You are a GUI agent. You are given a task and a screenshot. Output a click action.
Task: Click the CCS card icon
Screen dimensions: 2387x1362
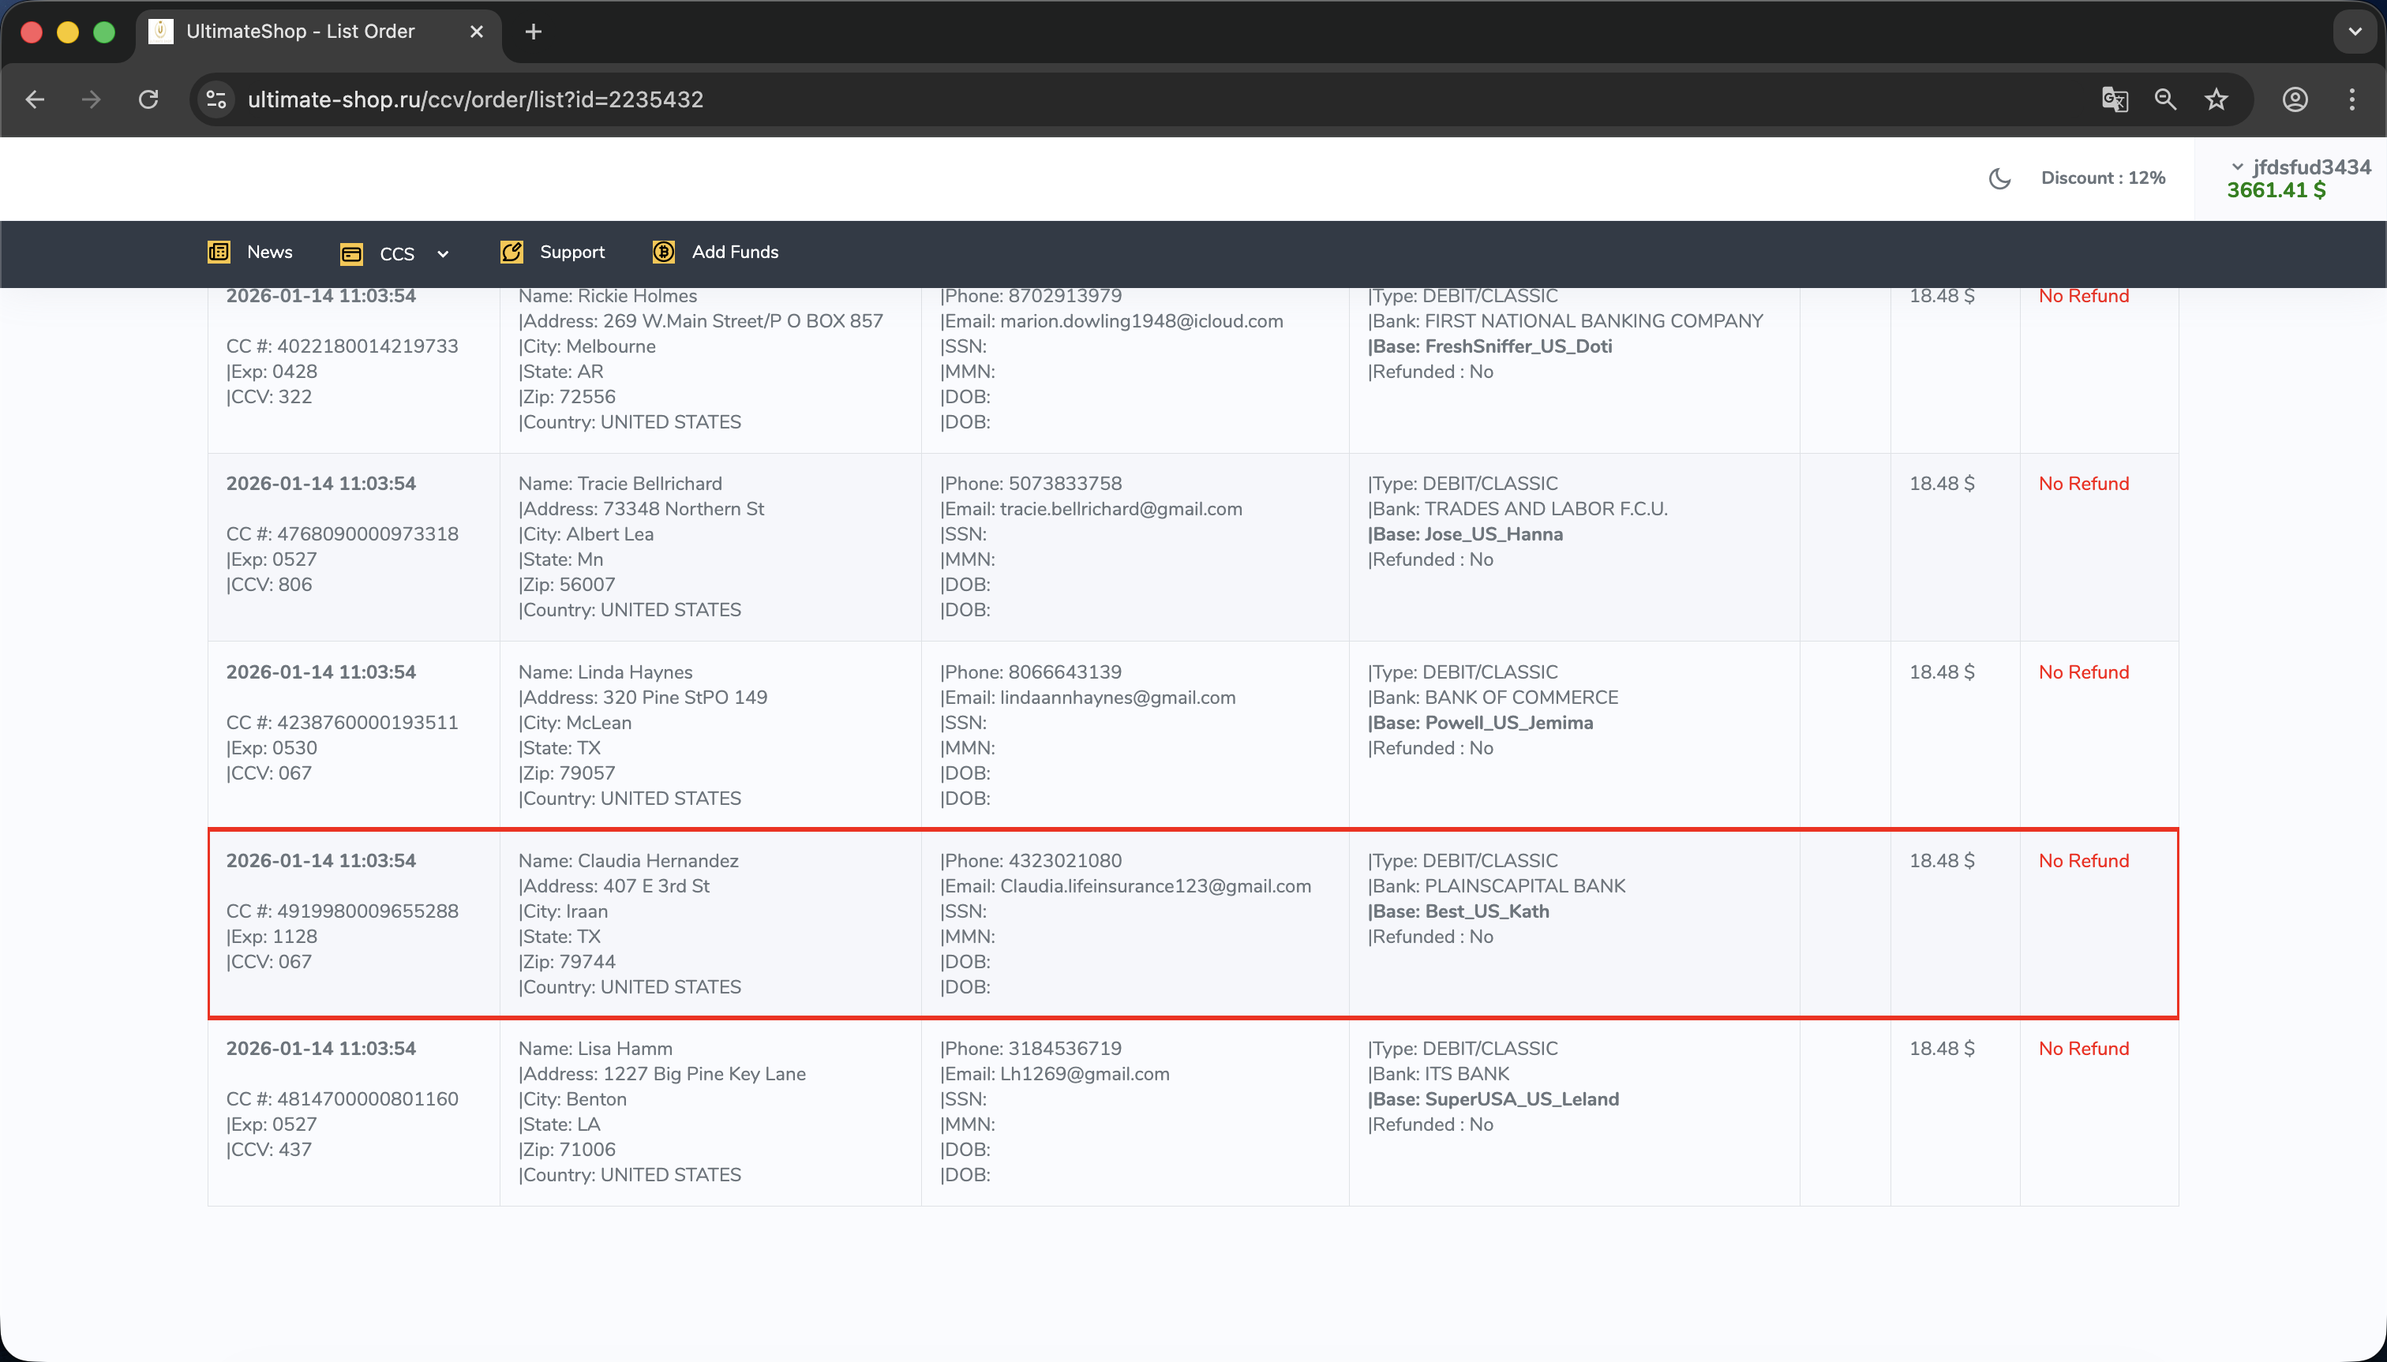coord(351,253)
